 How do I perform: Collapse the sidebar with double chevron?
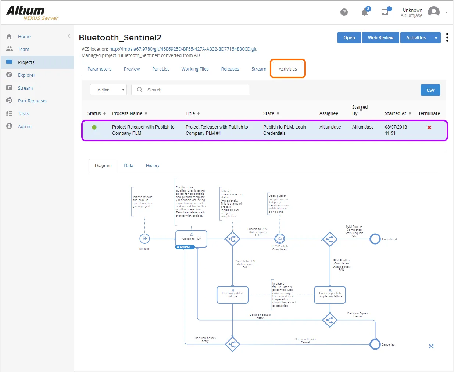[68, 36]
